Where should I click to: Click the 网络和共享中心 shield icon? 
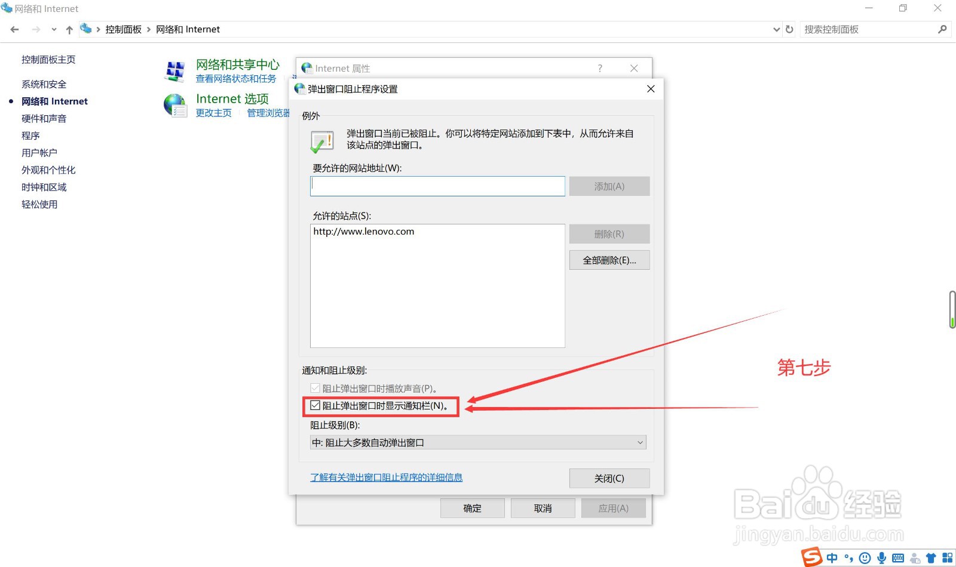click(x=176, y=70)
